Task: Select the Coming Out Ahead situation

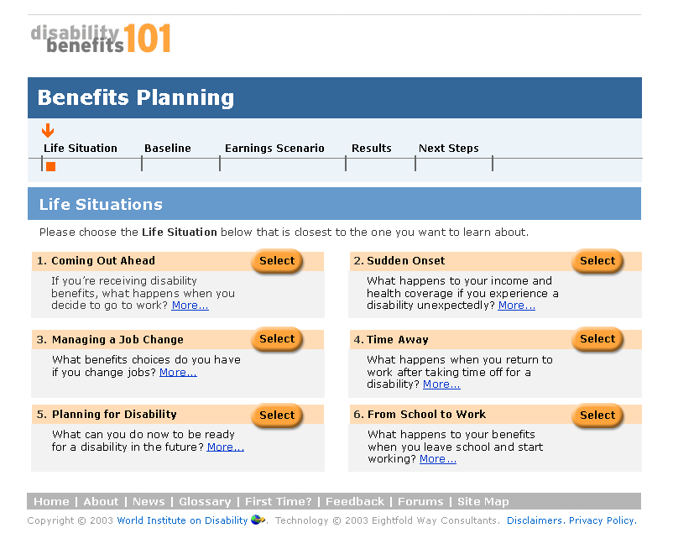Action: [x=277, y=261]
